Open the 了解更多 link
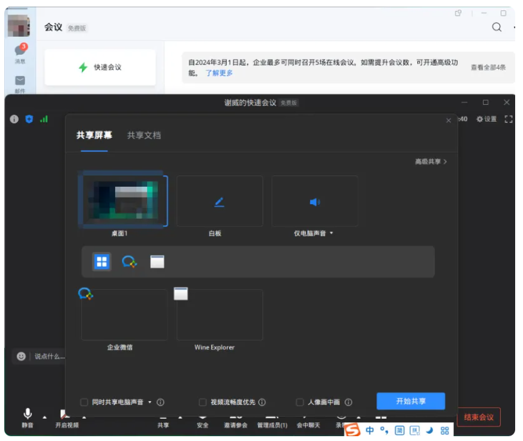This screenshot has height=441, width=523. pyautogui.click(x=219, y=73)
